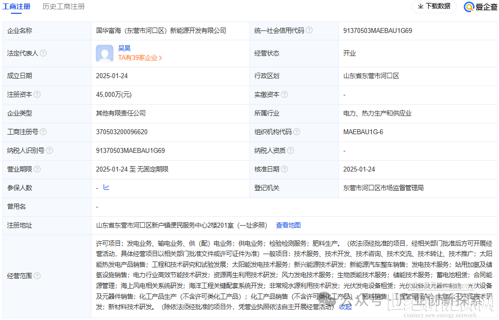This screenshot has height=320, width=499.
Task: Open the 参保人数 trend chart icon
Action: point(106,188)
